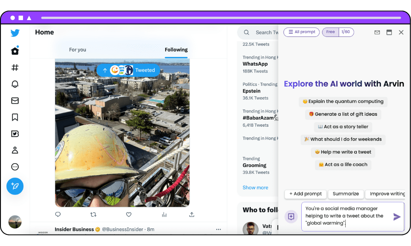Open the Twitter bird home logo
The width and height of the screenshot is (411, 246).
(15, 32)
